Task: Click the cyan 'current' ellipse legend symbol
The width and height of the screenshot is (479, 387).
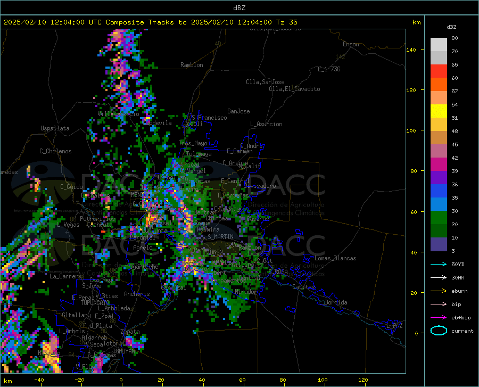Action: [439, 331]
